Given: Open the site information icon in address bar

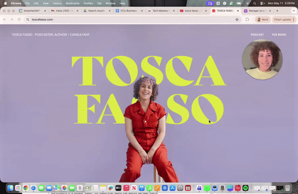Looking at the screenshot, I should pos(28,20).
